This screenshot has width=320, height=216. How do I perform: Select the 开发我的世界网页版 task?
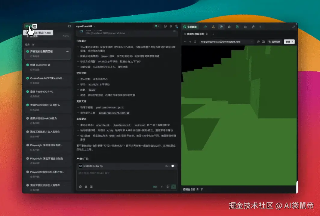click(48, 53)
